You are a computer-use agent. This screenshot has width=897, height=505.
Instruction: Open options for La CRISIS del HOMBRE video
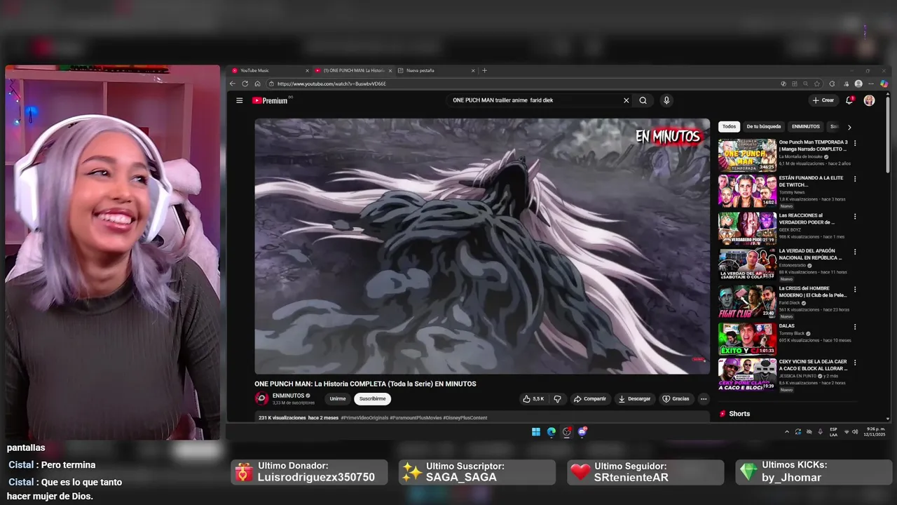855,289
